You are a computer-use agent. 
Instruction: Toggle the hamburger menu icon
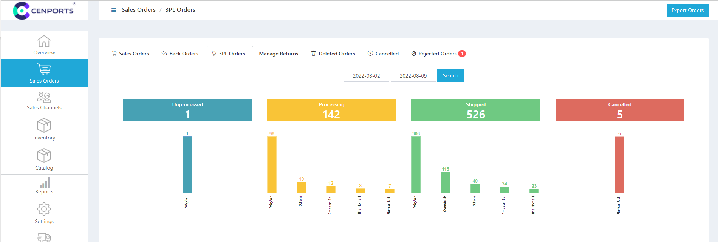coord(114,10)
